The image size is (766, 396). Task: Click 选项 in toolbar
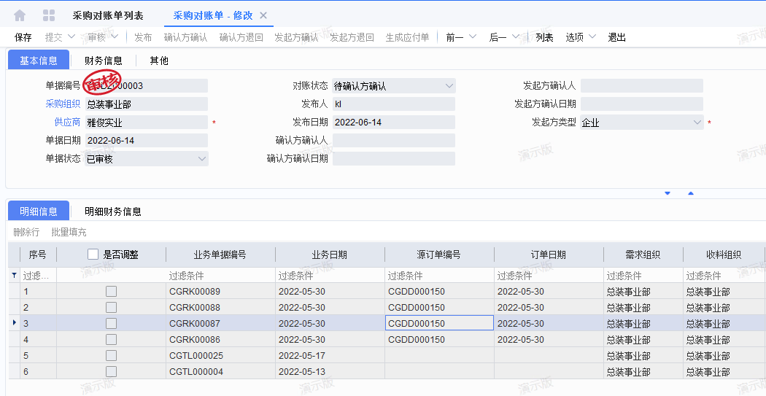pos(575,37)
